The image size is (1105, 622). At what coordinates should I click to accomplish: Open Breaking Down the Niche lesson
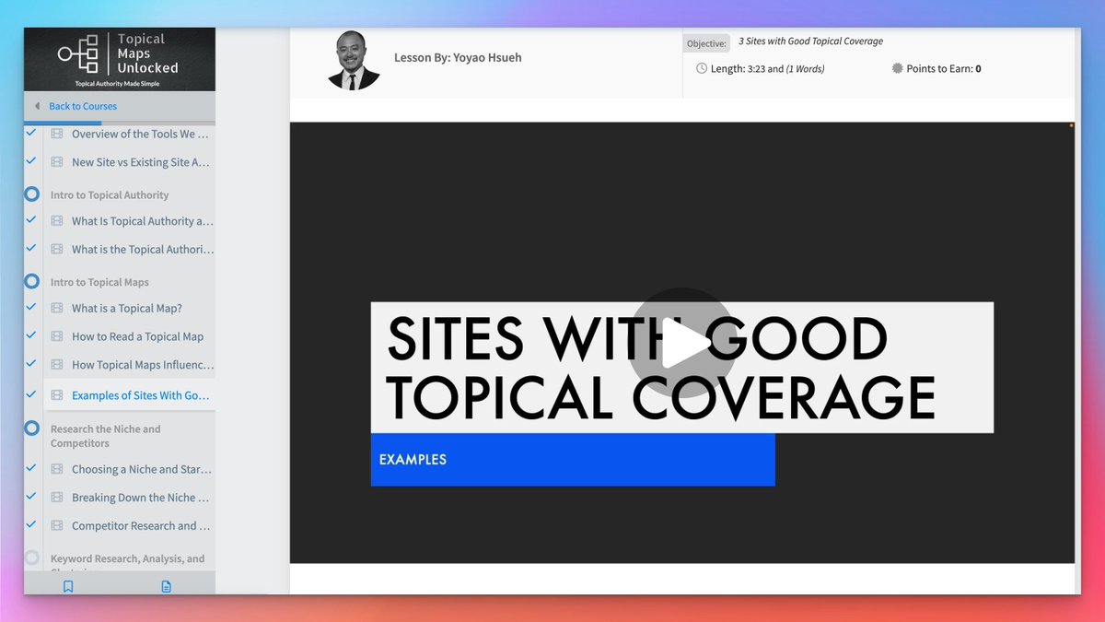click(x=142, y=498)
